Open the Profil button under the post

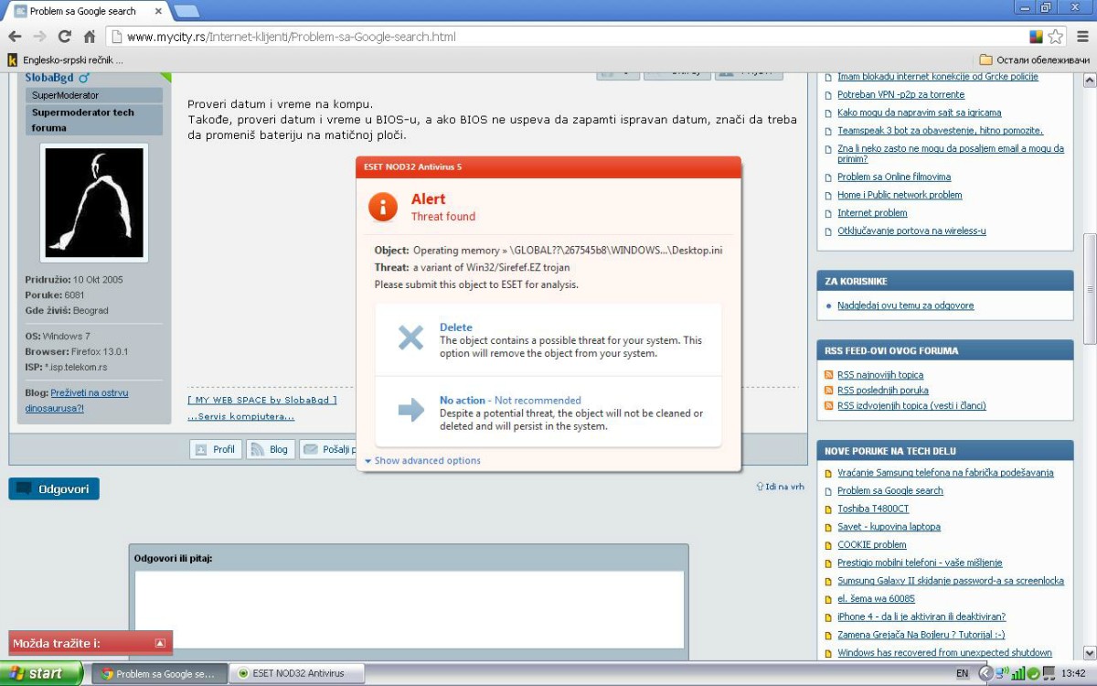point(215,449)
